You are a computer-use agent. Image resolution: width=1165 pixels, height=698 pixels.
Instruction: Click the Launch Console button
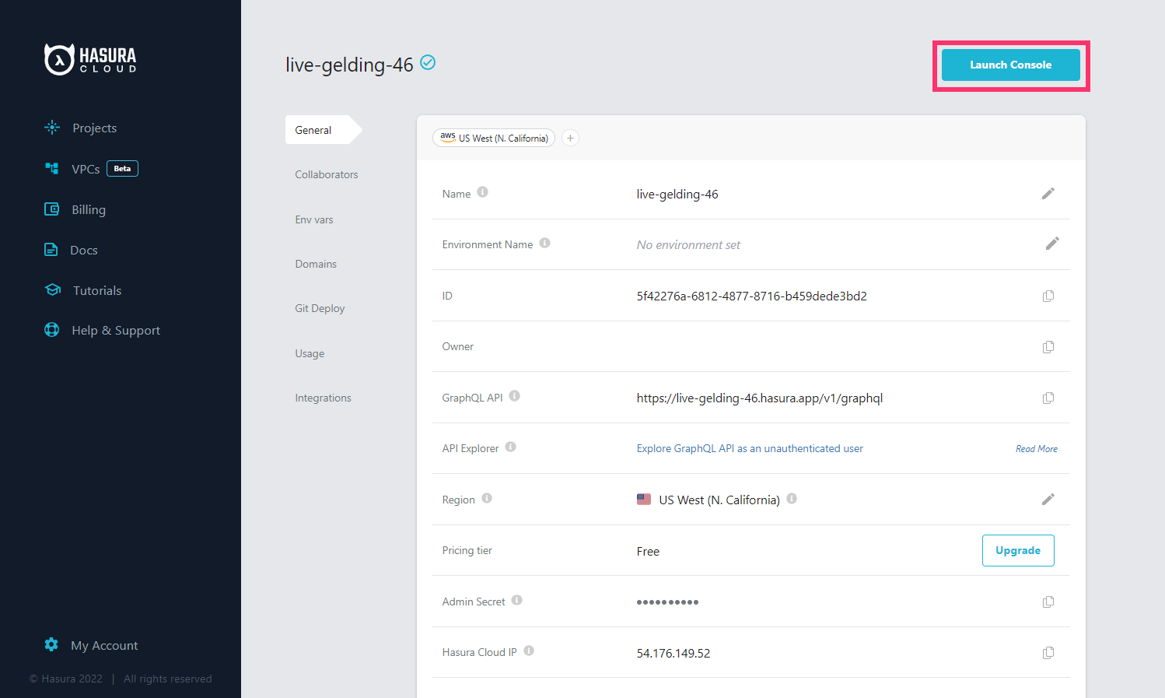tap(1010, 65)
